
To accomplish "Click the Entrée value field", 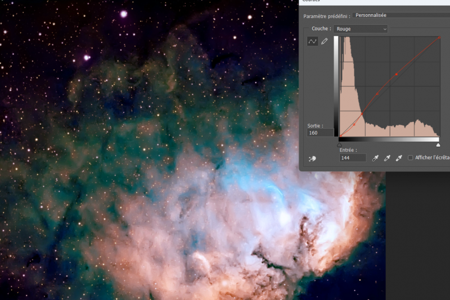I will coord(353,158).
